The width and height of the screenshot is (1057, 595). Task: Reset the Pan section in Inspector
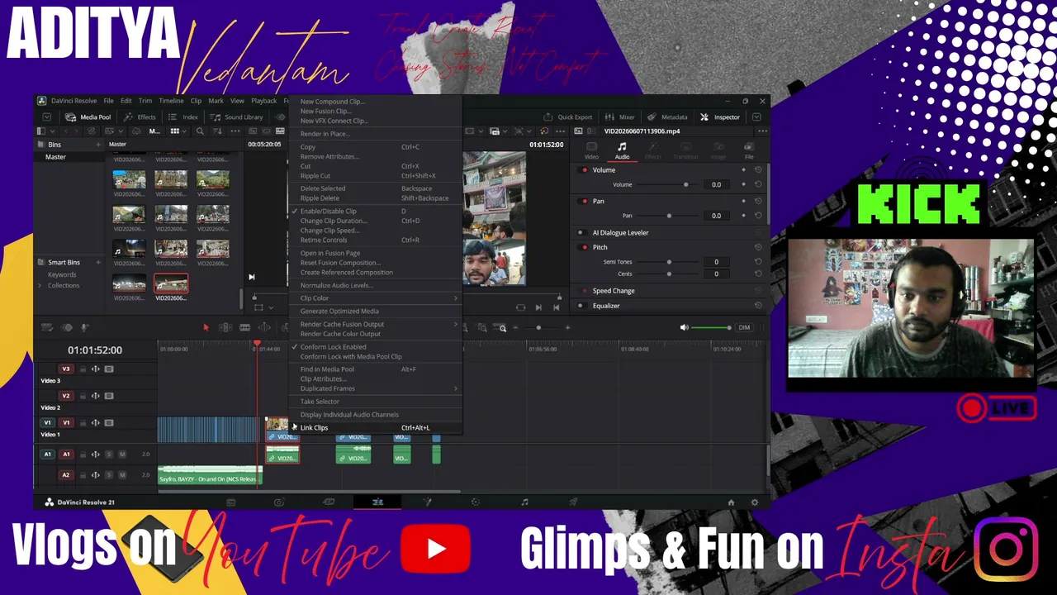point(758,201)
